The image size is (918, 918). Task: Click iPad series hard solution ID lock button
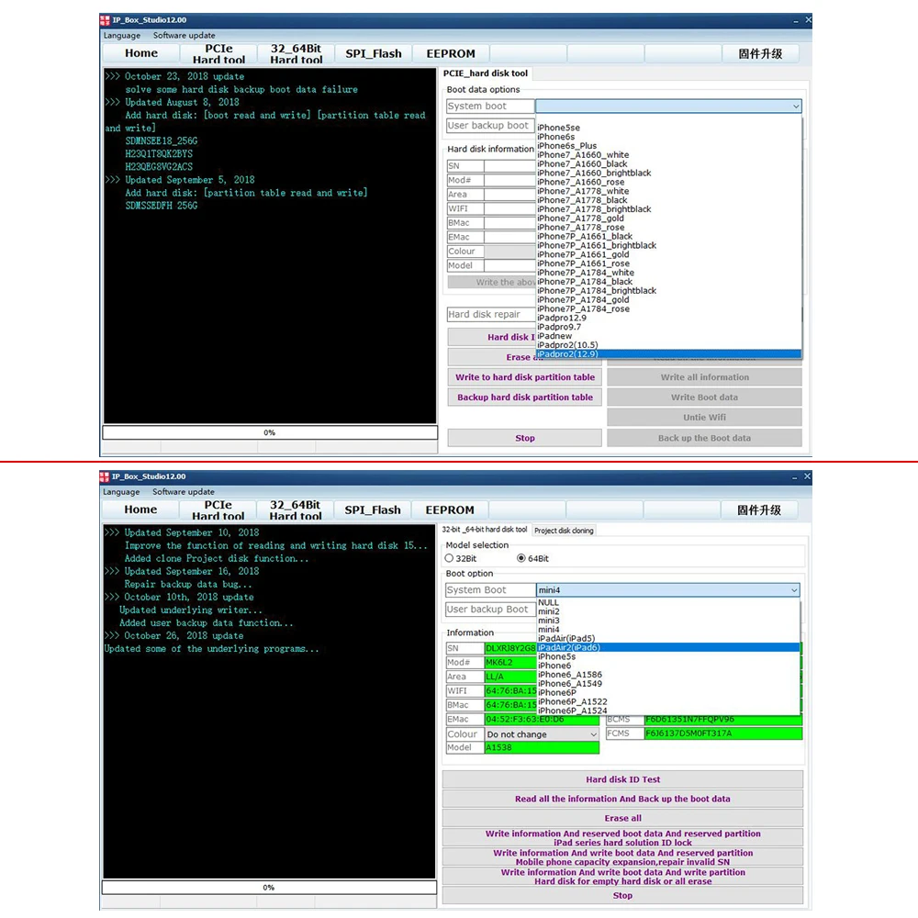tap(623, 838)
